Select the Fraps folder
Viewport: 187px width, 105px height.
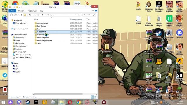point(66,29)
